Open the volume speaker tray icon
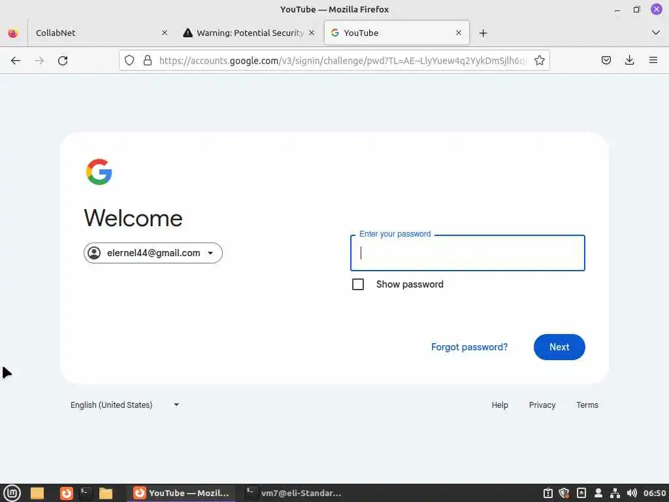The image size is (669, 502). point(632,493)
